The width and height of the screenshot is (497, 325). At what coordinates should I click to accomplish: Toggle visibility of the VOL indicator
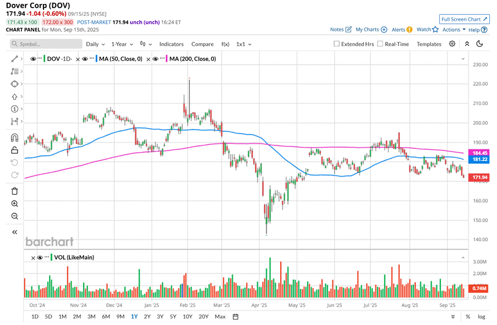click(x=40, y=257)
